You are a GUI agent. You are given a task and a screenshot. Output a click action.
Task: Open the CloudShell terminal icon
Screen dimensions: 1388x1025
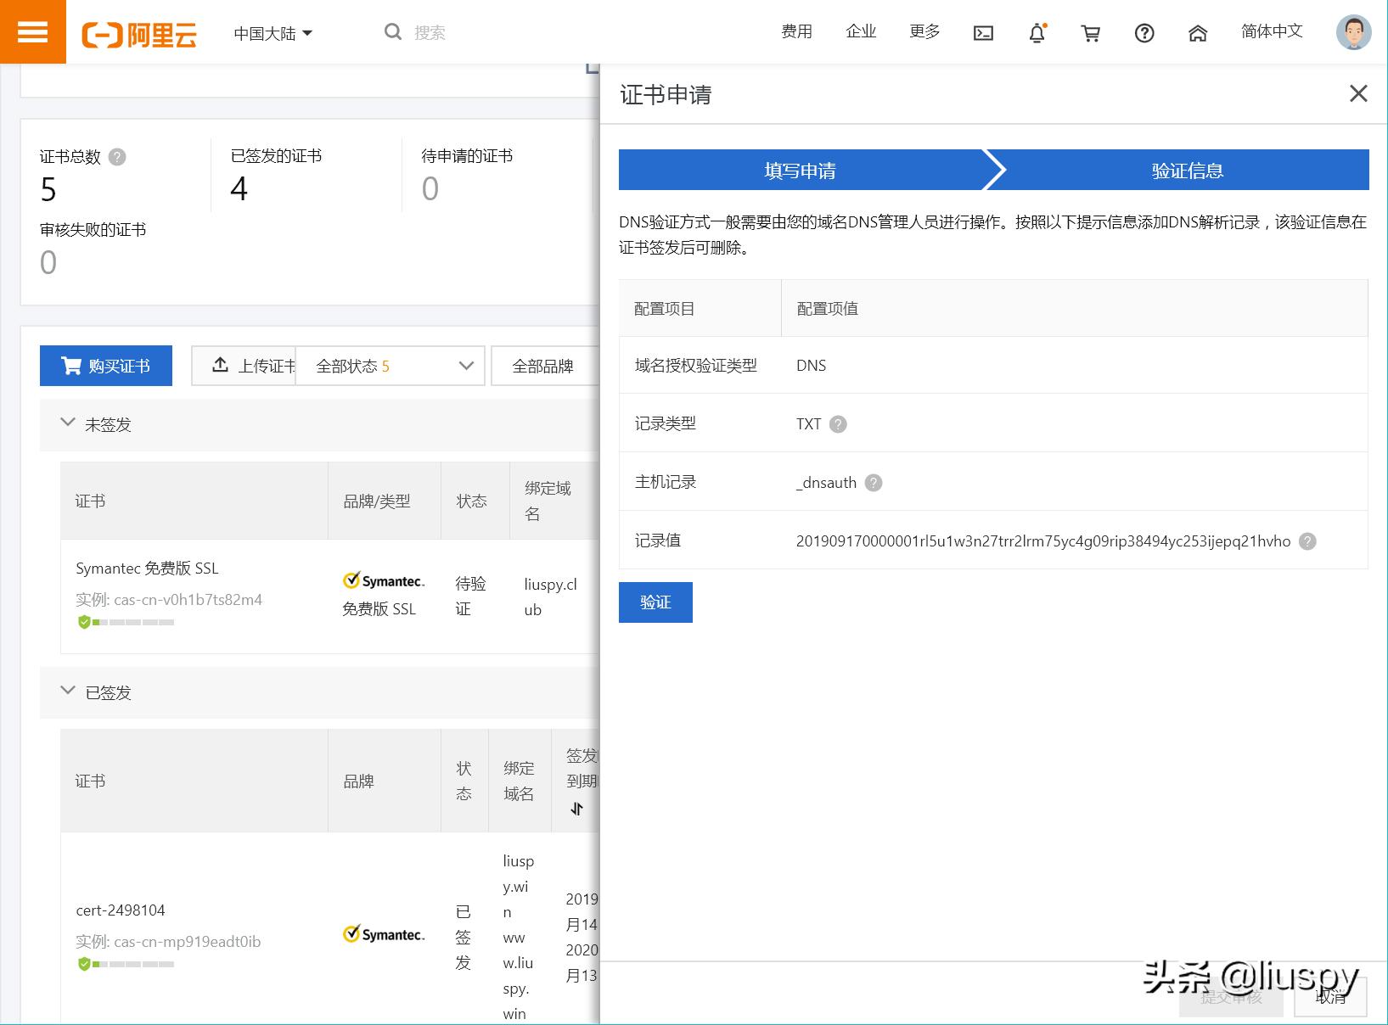(983, 32)
